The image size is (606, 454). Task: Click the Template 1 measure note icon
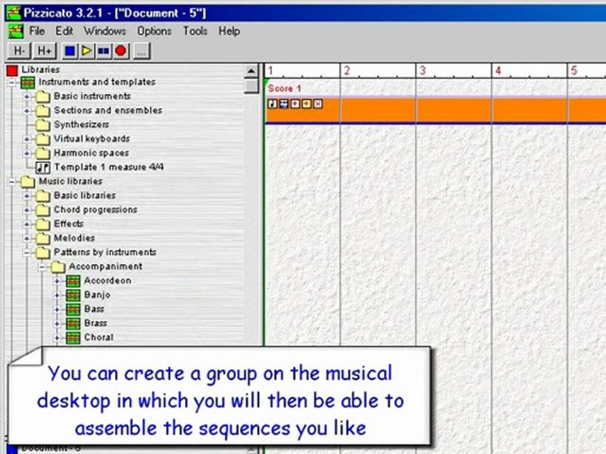point(43,168)
